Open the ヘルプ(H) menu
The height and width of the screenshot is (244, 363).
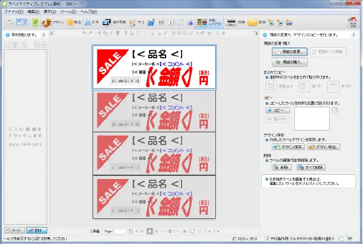click(x=89, y=12)
